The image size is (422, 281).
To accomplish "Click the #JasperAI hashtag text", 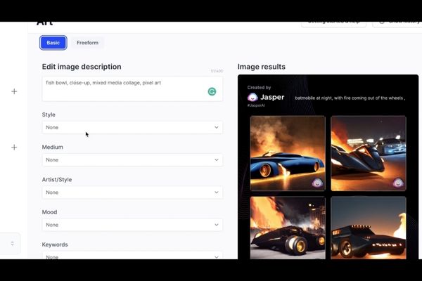I will pos(256,105).
